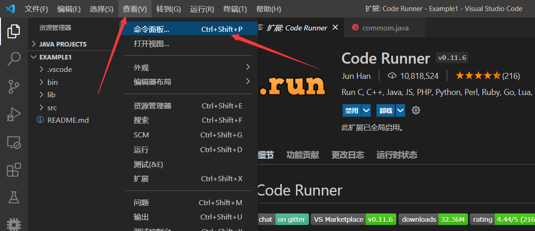The image size is (535, 231).
Task: Open Remote Explorer activity icon
Action: point(14,143)
